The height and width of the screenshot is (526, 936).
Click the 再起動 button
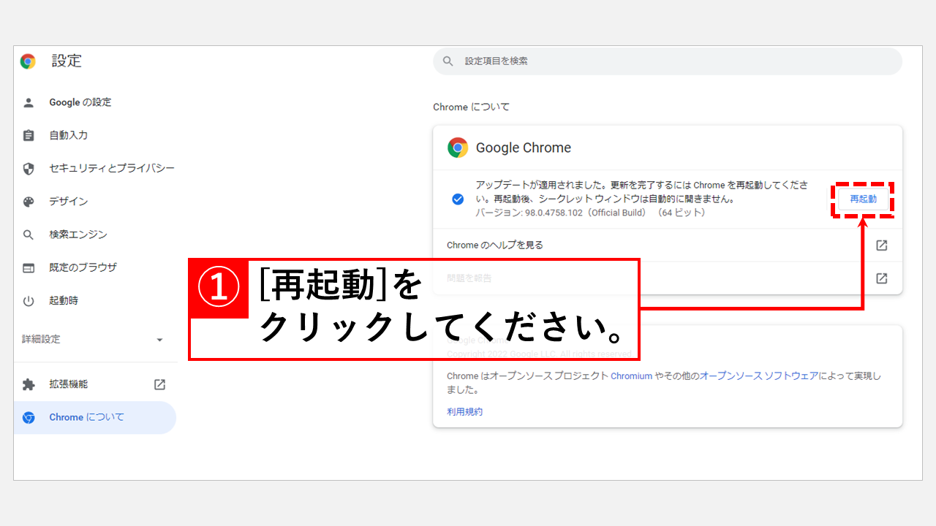(863, 198)
